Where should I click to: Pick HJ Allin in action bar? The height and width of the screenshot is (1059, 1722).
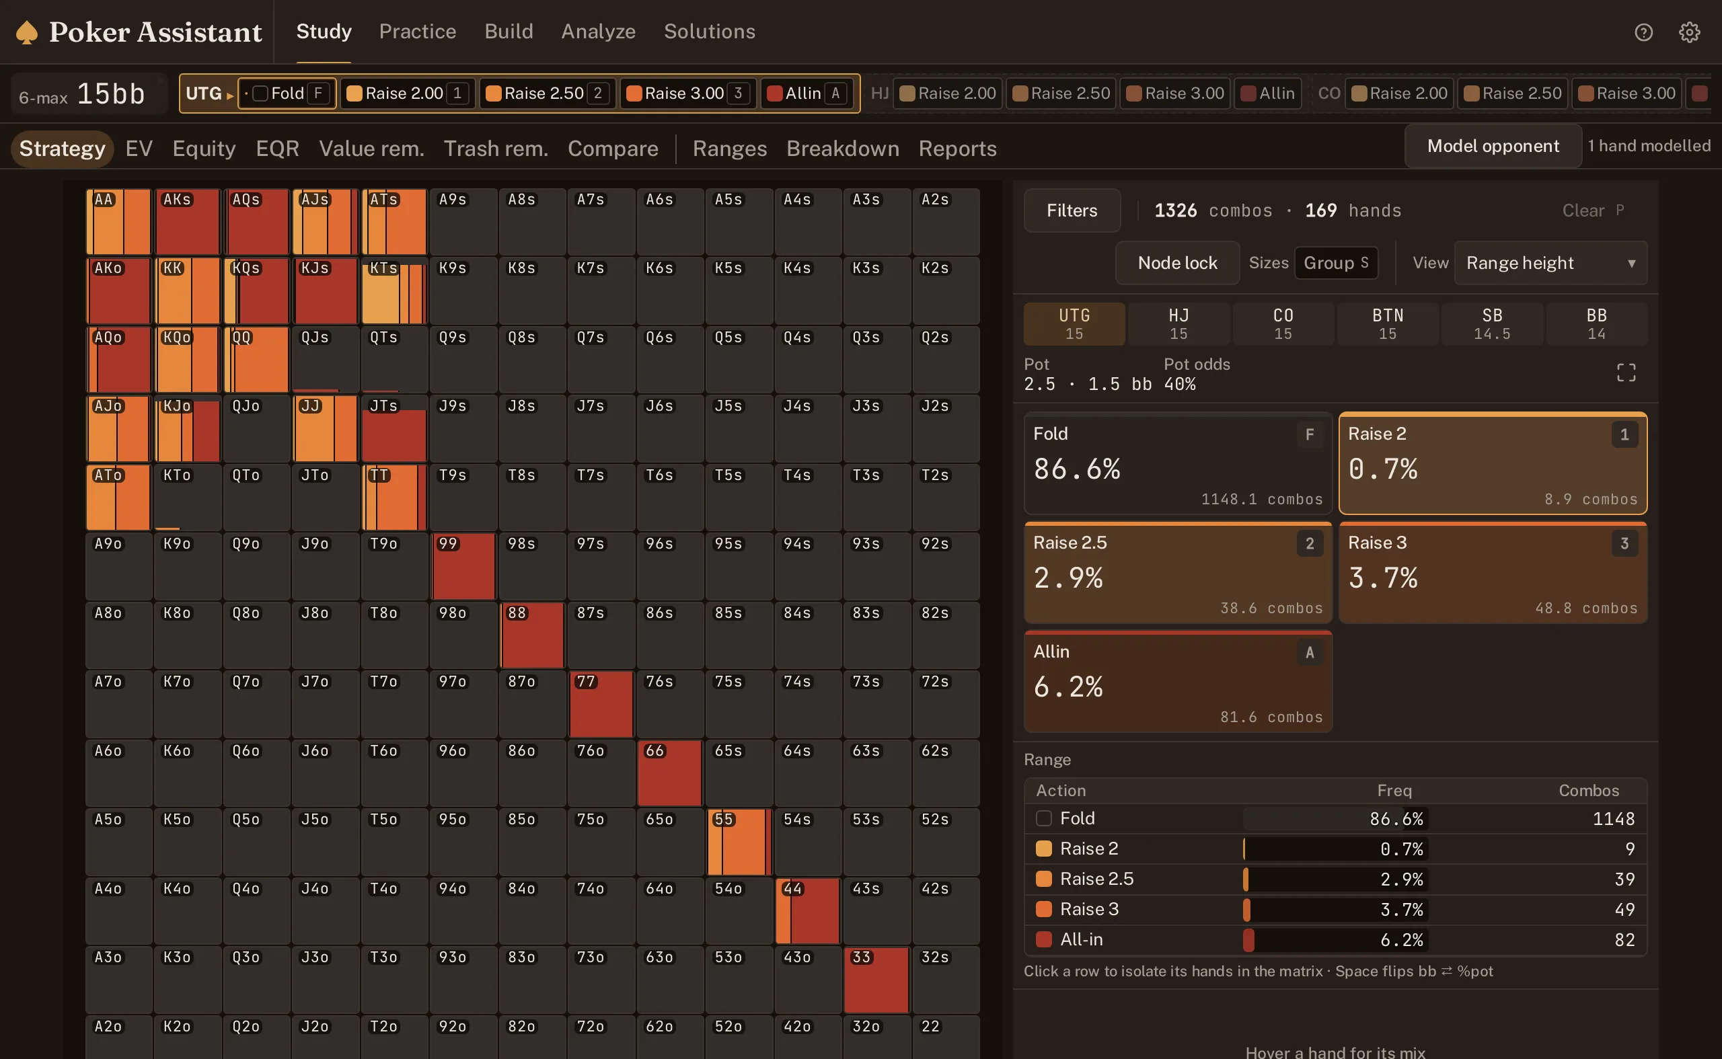(1267, 94)
